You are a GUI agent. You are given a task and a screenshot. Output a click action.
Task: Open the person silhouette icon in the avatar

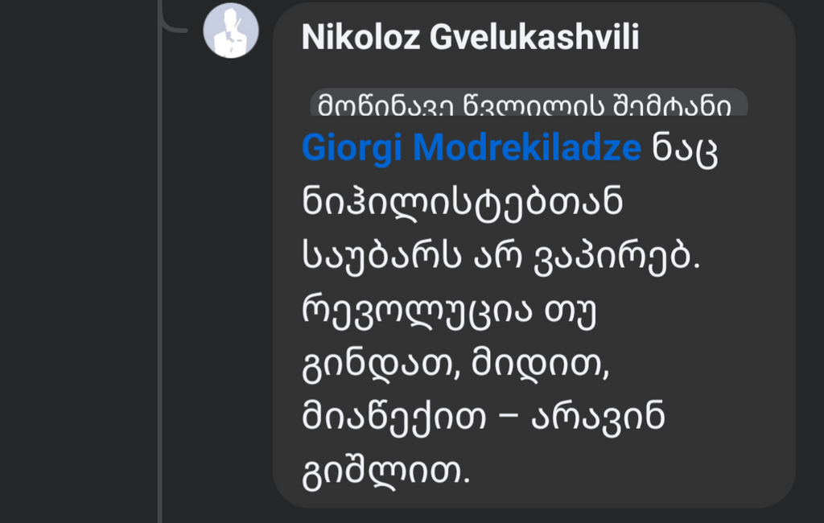tap(229, 31)
